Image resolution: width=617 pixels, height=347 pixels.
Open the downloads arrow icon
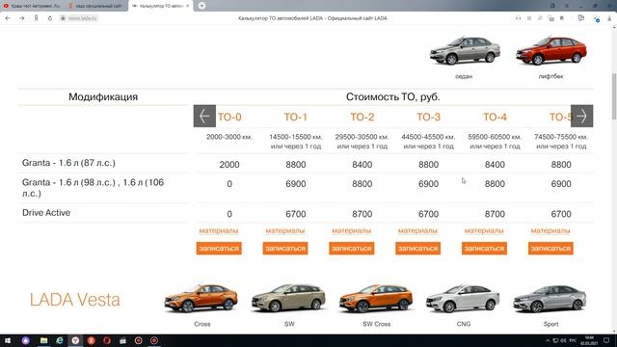609,18
